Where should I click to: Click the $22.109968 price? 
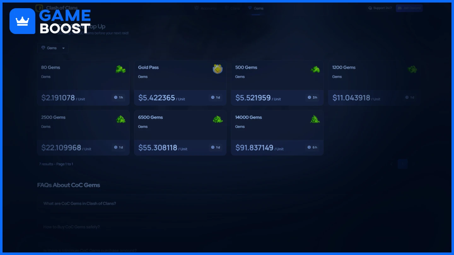coord(61,148)
